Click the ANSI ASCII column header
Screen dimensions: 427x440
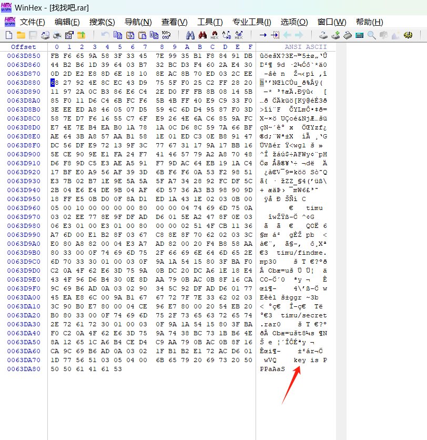306,47
